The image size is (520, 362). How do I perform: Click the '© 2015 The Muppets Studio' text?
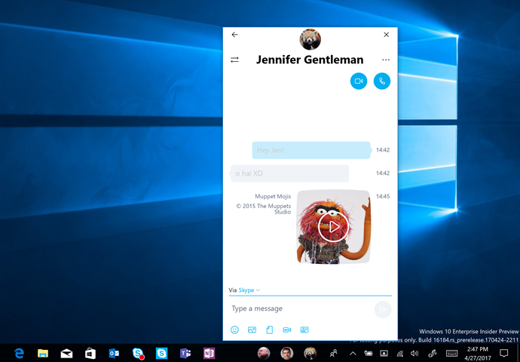(x=264, y=209)
